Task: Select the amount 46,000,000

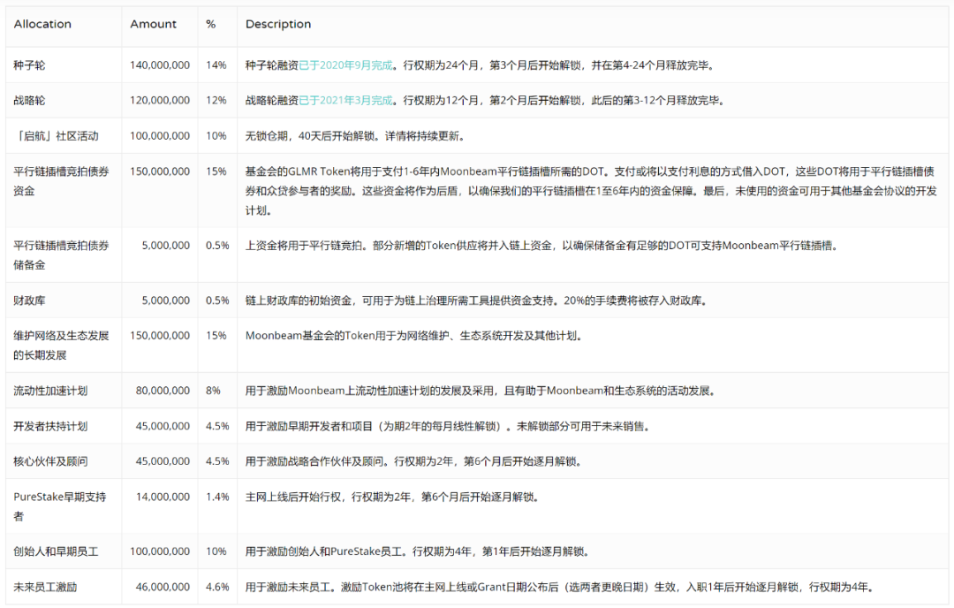Action: 163,588
